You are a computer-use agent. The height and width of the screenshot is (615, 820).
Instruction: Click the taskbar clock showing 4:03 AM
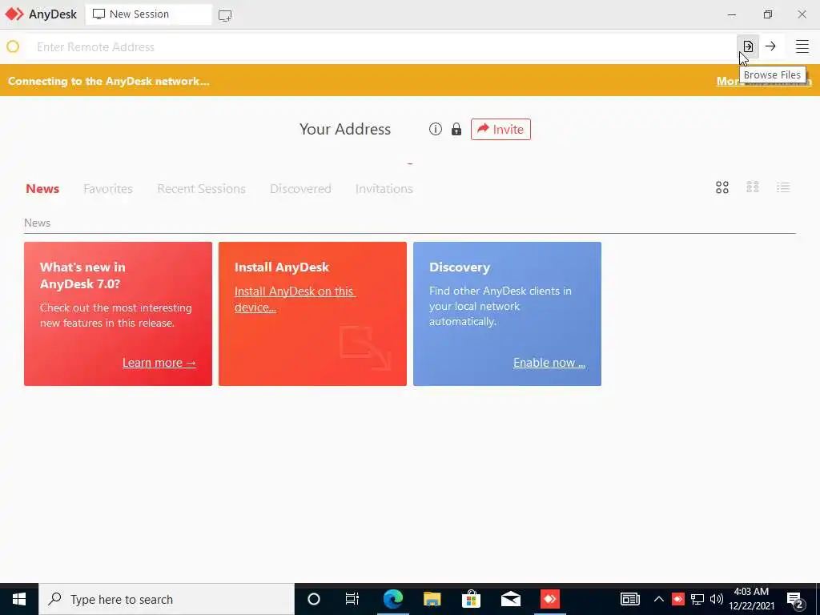(751, 599)
